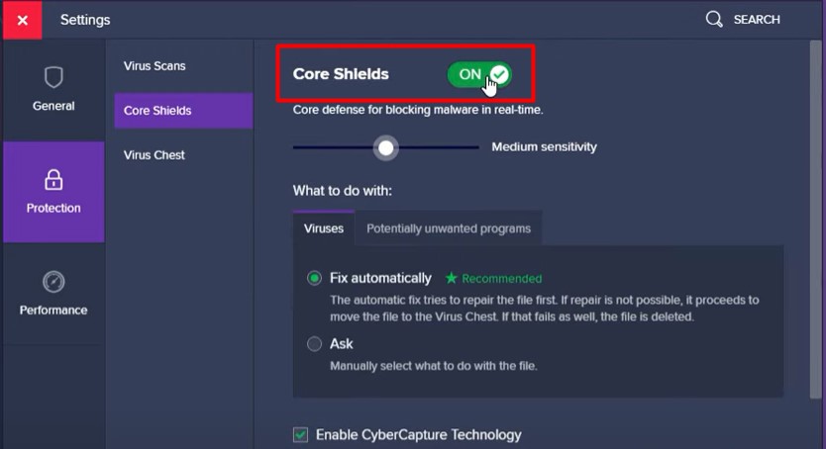The width and height of the screenshot is (826, 449).
Task: Toggle the Core Shields ON switch
Action: click(x=479, y=74)
